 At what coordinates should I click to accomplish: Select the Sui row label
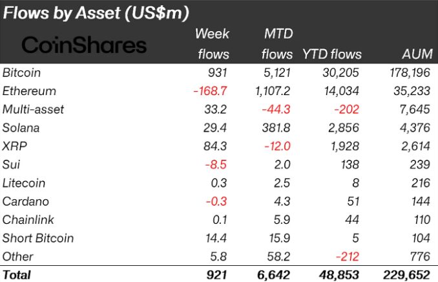(11, 164)
